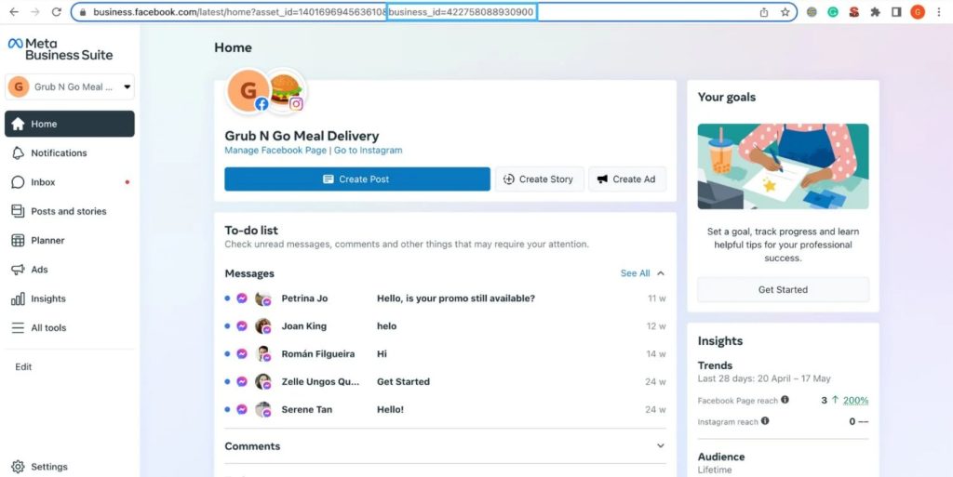Click the red S extension icon
Screen dimensions: 953x477
point(854,12)
